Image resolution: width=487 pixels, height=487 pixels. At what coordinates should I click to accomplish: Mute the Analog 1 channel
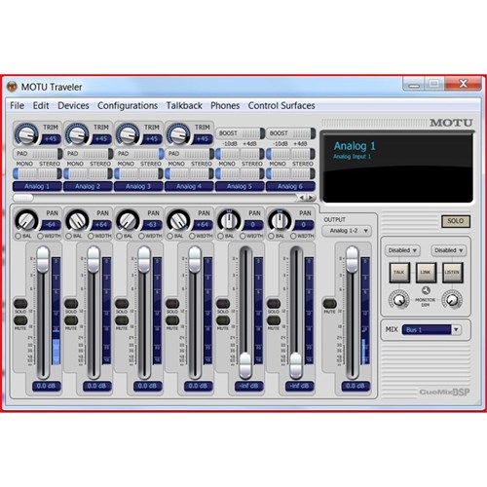pyautogui.click(x=20, y=320)
